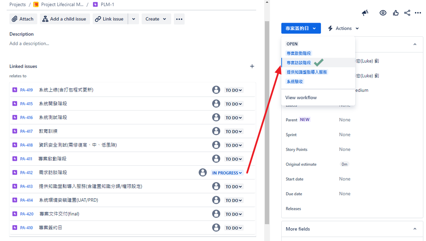This screenshot has width=426, height=241.
Task: Click assignee avatar on PA-420 row
Action: point(216,214)
